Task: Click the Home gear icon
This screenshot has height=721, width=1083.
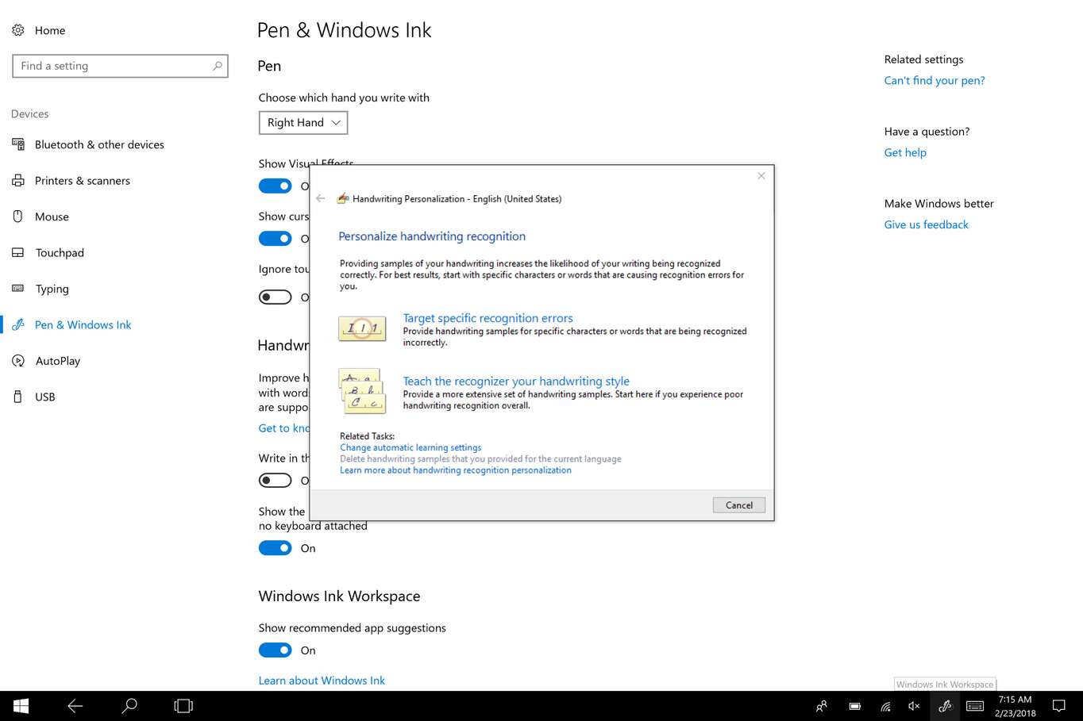Action: pyautogui.click(x=18, y=30)
